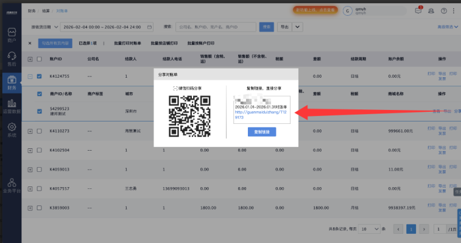This screenshot has width=461, height=243.
Task: Expand the K3859003 row
Action: pos(30,208)
